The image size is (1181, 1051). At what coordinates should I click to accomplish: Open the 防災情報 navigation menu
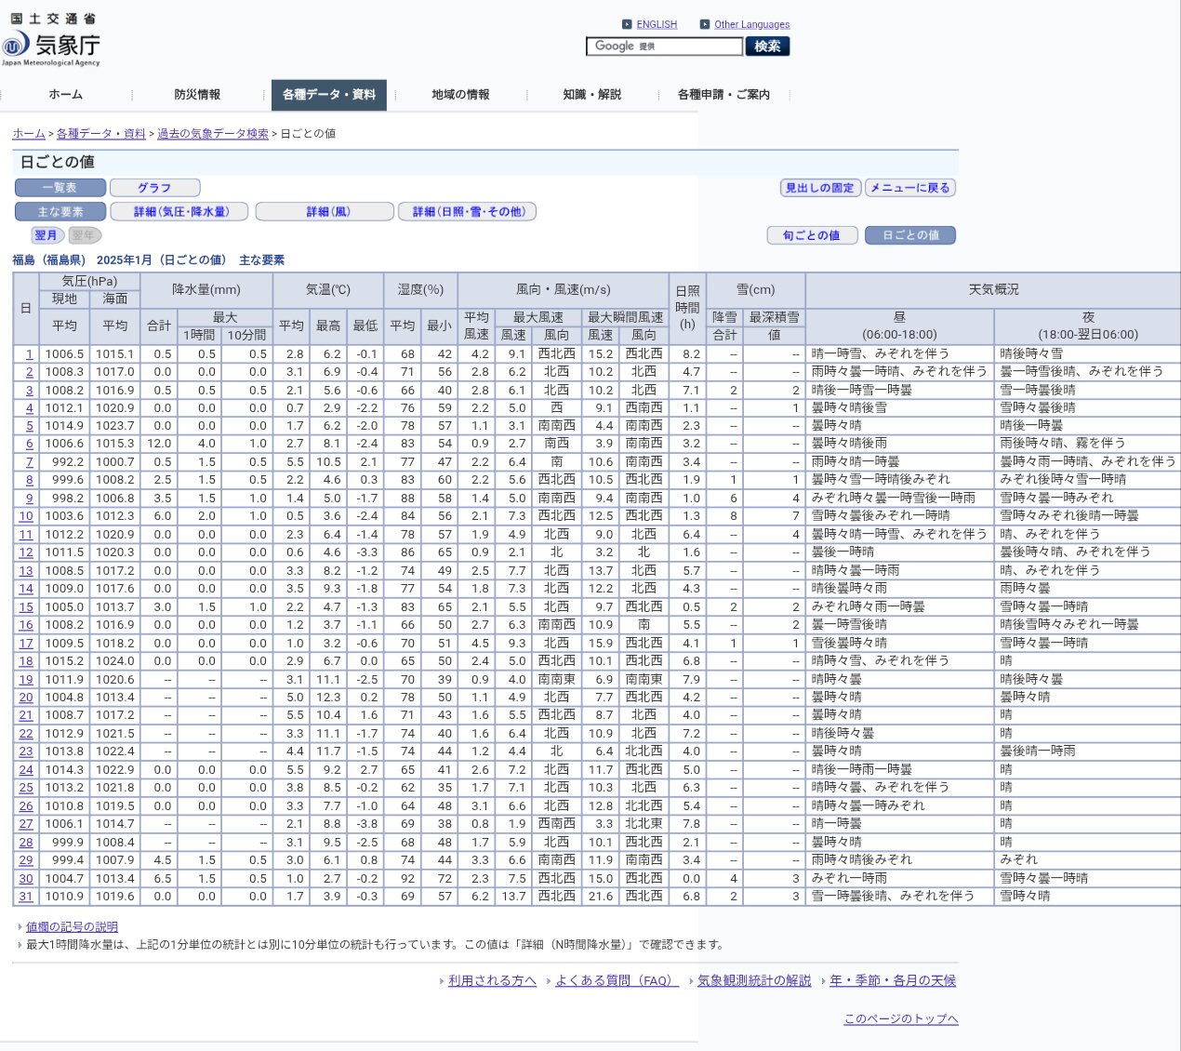(197, 95)
